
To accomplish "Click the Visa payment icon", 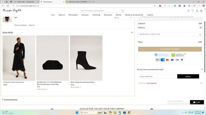I will [x=177, y=60].
